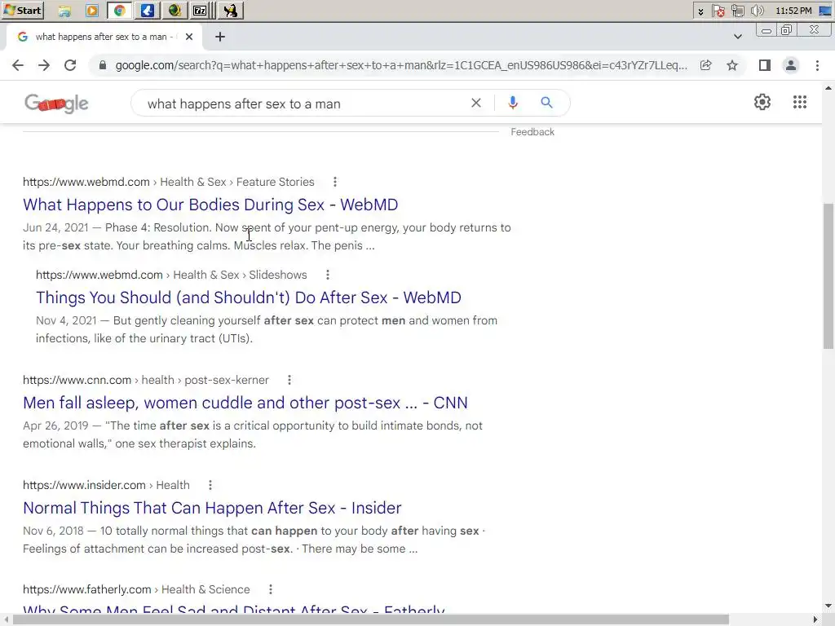The height and width of the screenshot is (626, 835).
Task: Open the action center flag icon
Action: (718, 11)
